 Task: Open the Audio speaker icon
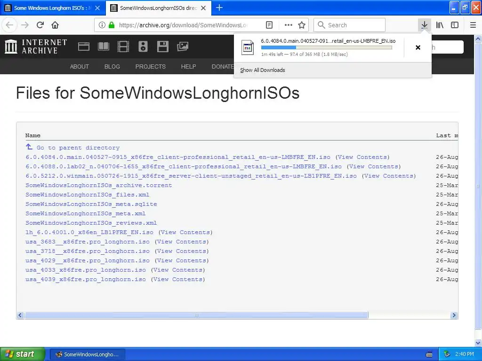(x=143, y=47)
